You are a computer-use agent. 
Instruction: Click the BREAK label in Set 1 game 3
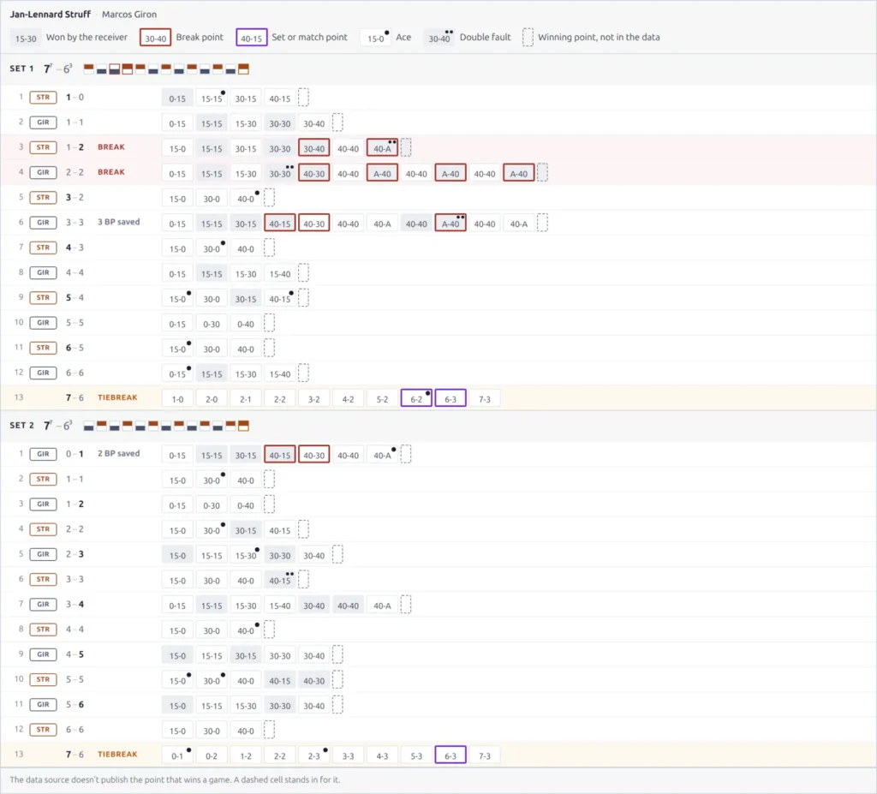coord(110,147)
